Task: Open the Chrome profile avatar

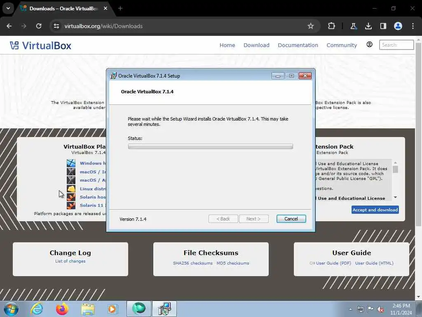Action: pyautogui.click(x=398, y=26)
